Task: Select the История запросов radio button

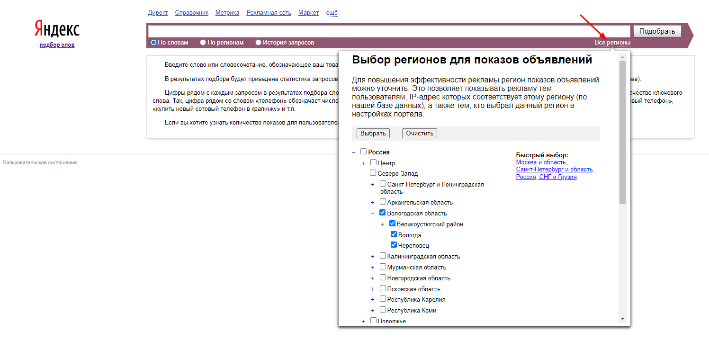Action: pyautogui.click(x=258, y=43)
